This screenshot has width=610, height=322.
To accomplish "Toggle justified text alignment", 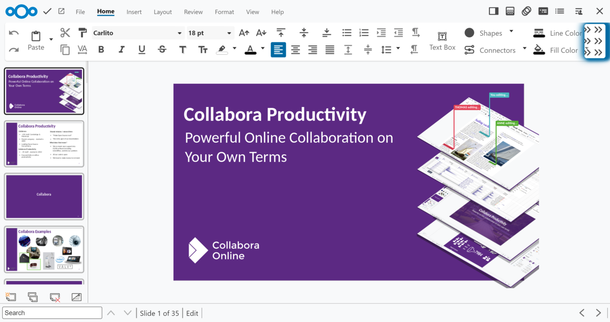I will 330,49.
